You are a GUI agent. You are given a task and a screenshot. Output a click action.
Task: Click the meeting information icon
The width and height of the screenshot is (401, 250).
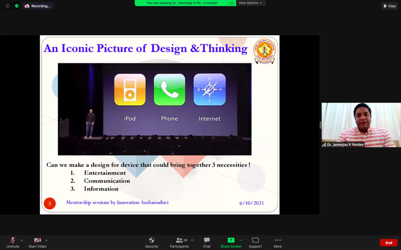pyautogui.click(x=7, y=6)
